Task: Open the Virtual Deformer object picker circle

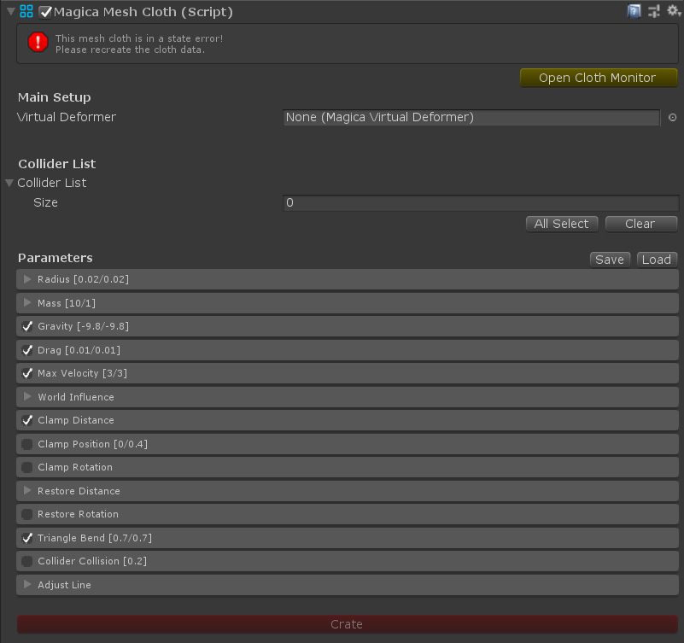Action: [672, 117]
